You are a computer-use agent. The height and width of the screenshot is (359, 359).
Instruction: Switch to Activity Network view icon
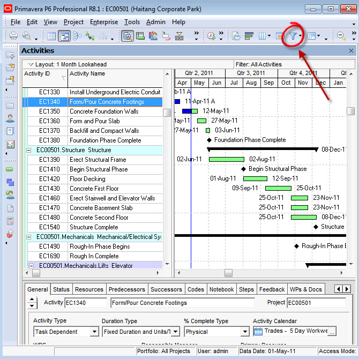(x=77, y=36)
